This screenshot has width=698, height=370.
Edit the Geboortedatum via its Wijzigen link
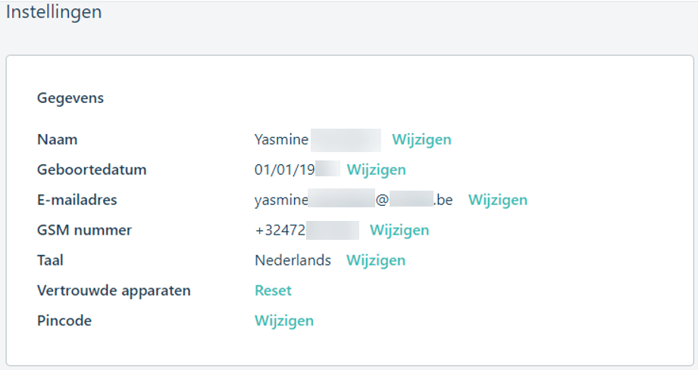[x=376, y=170]
